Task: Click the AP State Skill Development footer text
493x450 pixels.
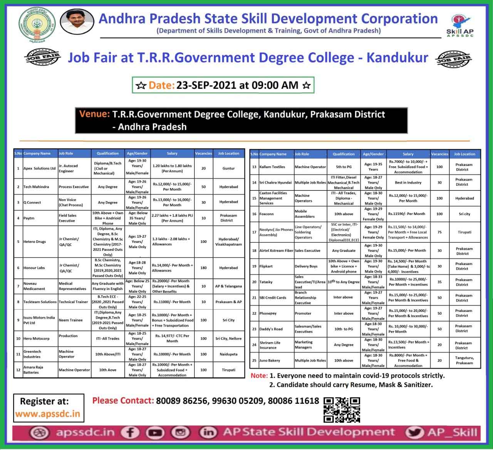Action: pyautogui.click(x=309, y=432)
